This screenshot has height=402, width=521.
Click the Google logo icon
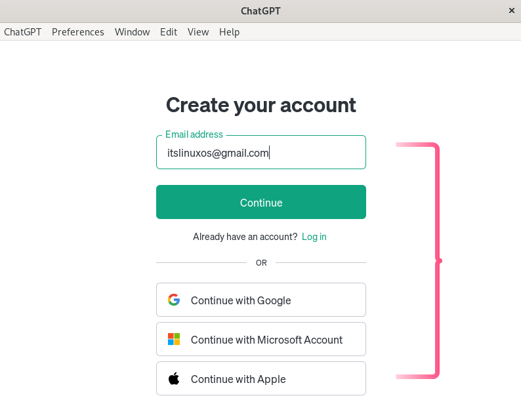pyautogui.click(x=174, y=300)
